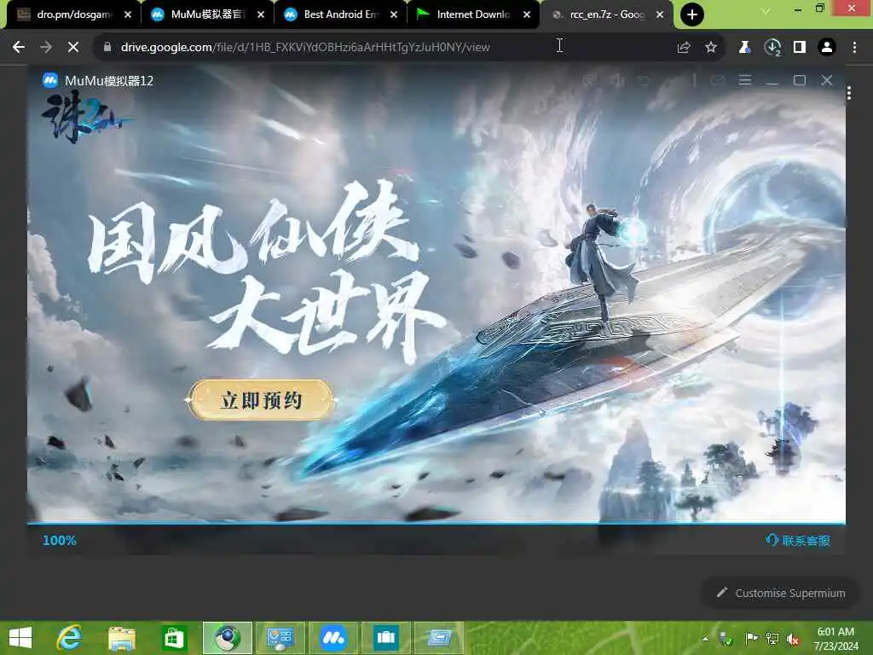
Task: Open the Control Panel taskbar icon
Action: click(x=280, y=638)
